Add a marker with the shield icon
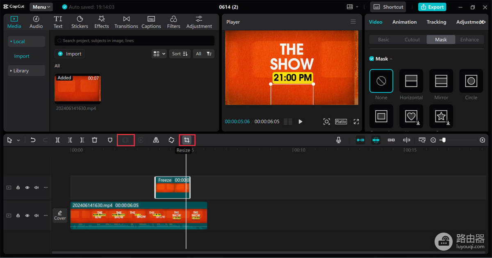Image resolution: width=492 pixels, height=258 pixels. pyautogui.click(x=110, y=140)
